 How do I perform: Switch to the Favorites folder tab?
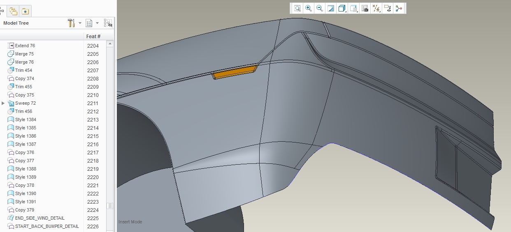pos(25,11)
